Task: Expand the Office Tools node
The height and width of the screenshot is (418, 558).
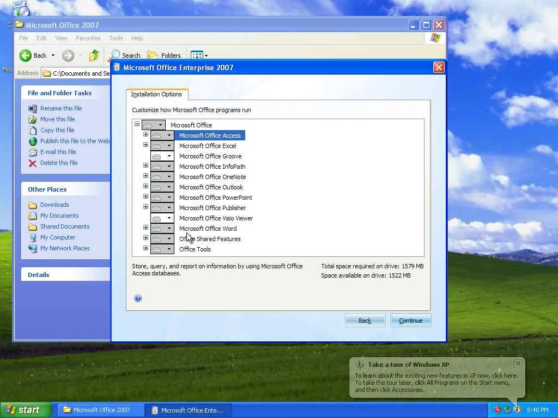Action: 145,248
